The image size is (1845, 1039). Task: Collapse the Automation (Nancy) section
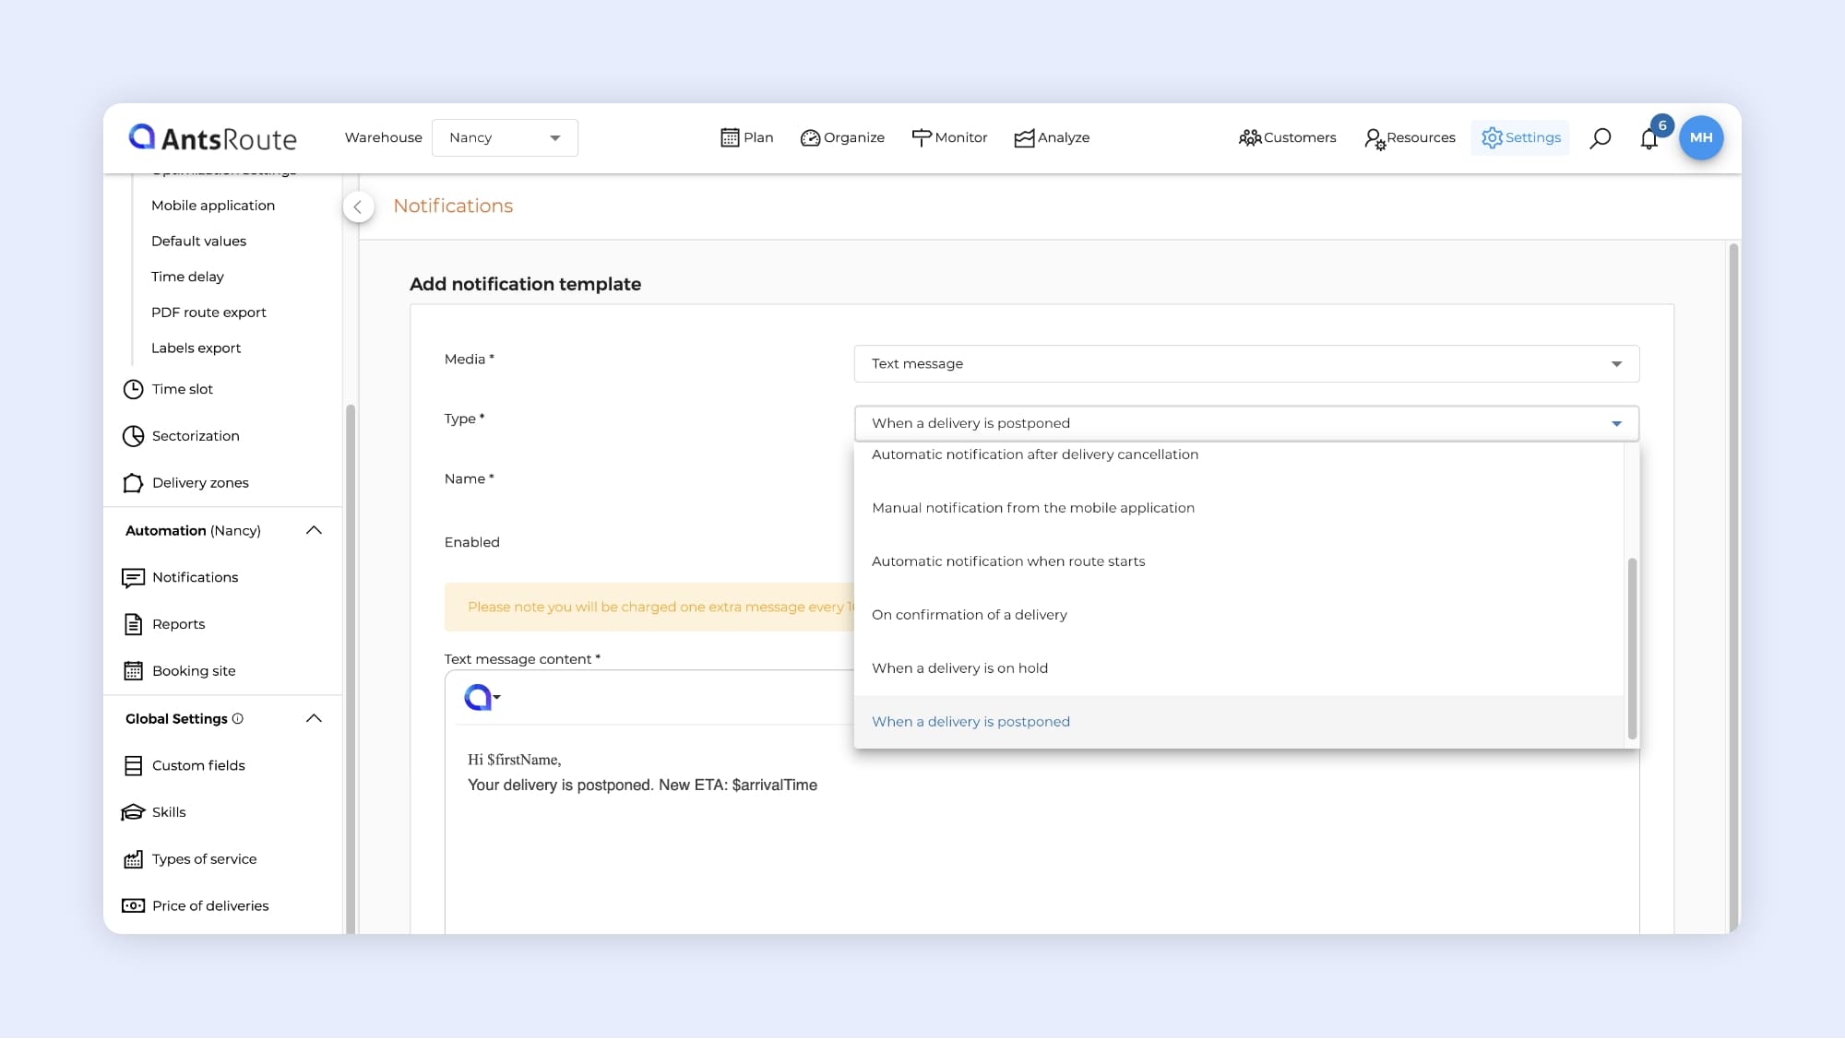pos(314,531)
